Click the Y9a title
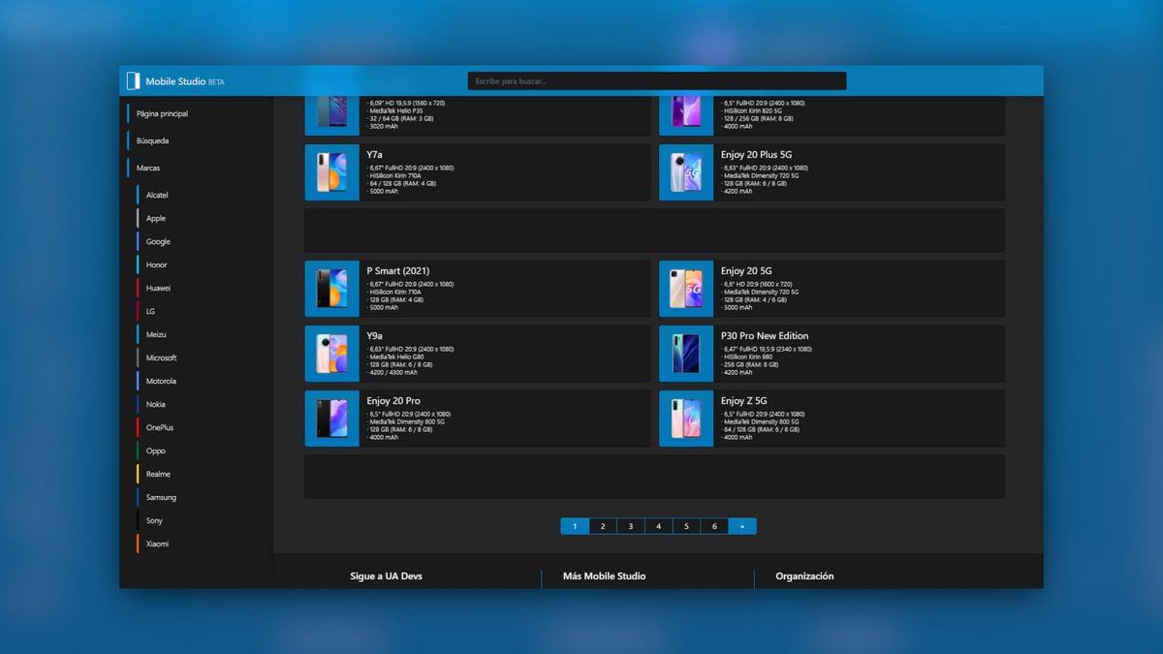 coord(375,336)
